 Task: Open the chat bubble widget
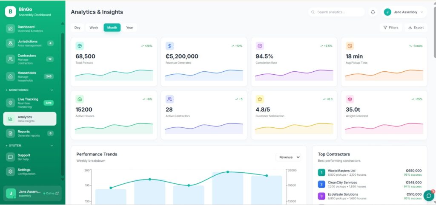[429, 196]
